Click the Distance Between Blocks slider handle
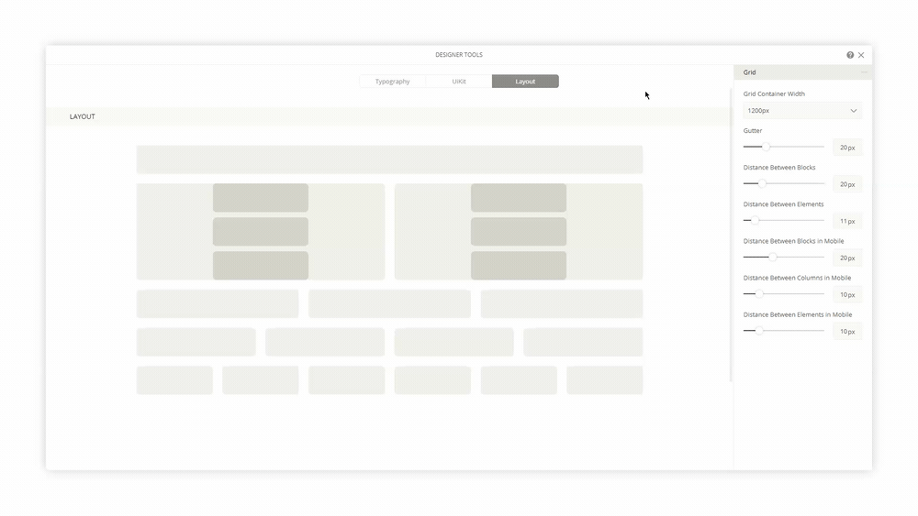918x516 pixels. pos(762,183)
